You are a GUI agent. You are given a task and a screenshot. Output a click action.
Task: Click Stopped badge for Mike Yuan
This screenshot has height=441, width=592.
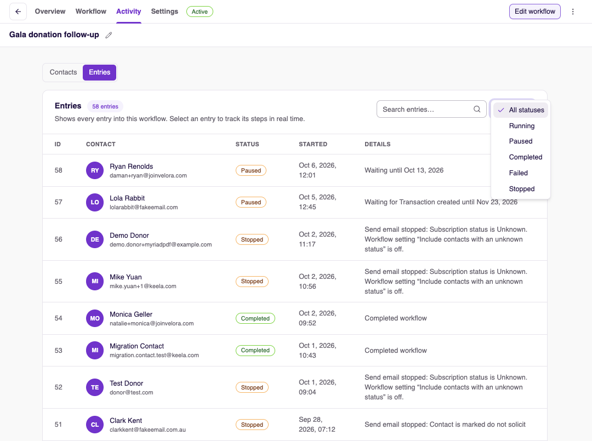coord(252,282)
